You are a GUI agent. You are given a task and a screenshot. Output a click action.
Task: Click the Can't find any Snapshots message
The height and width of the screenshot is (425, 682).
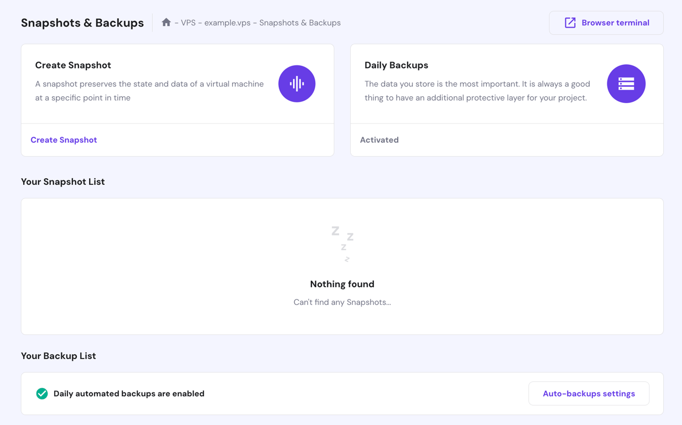tap(342, 302)
